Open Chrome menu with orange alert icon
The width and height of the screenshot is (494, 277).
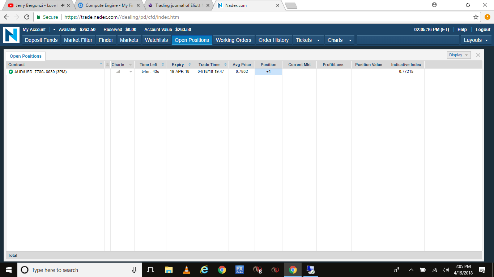(x=487, y=17)
